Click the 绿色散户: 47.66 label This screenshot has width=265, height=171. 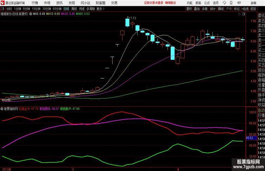point(70,109)
